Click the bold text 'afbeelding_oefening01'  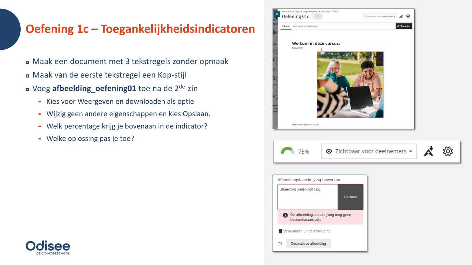(x=94, y=88)
